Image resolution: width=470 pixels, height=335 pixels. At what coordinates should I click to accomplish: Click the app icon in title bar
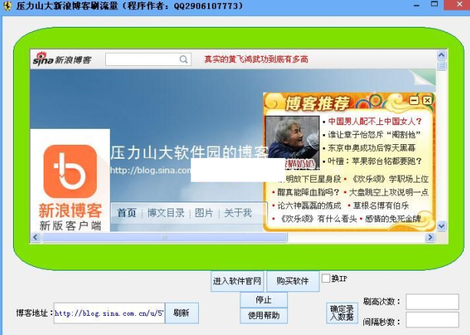(7, 5)
